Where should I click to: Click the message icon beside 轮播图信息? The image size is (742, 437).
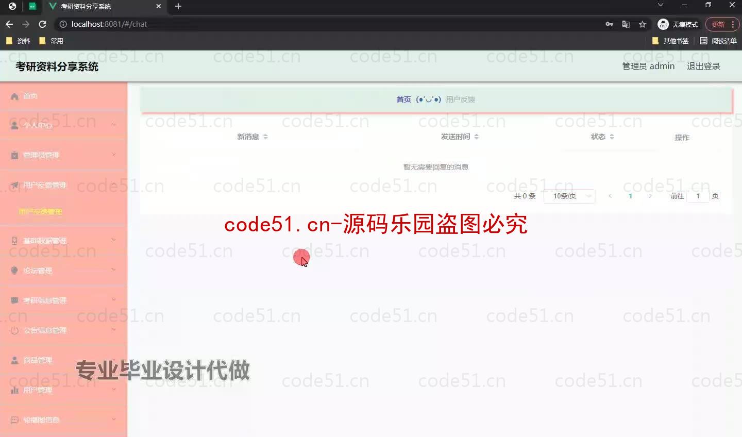tap(14, 420)
